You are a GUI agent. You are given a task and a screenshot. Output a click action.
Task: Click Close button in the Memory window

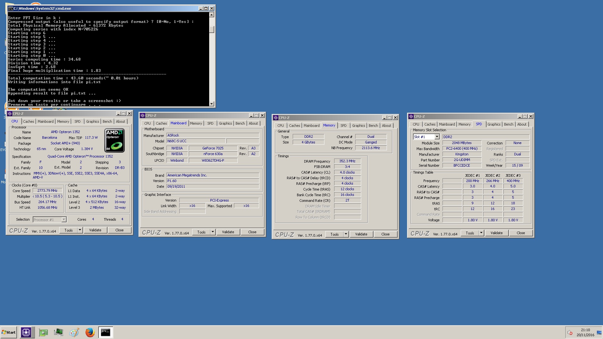385,234
